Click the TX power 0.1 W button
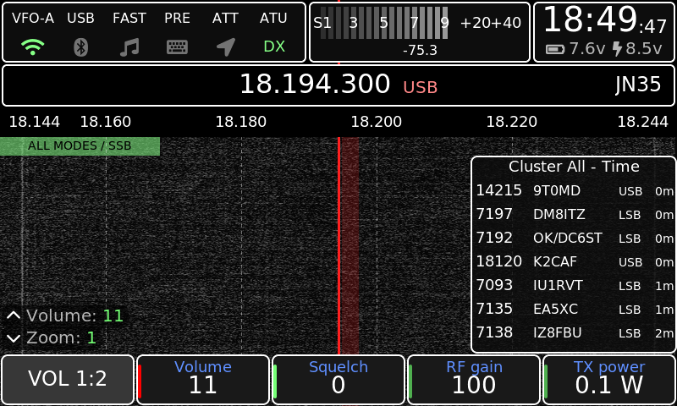The image size is (677, 406). (608, 379)
